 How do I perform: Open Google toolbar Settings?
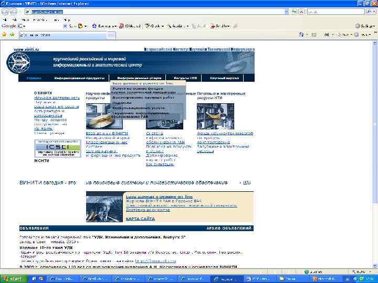[x=365, y=26]
